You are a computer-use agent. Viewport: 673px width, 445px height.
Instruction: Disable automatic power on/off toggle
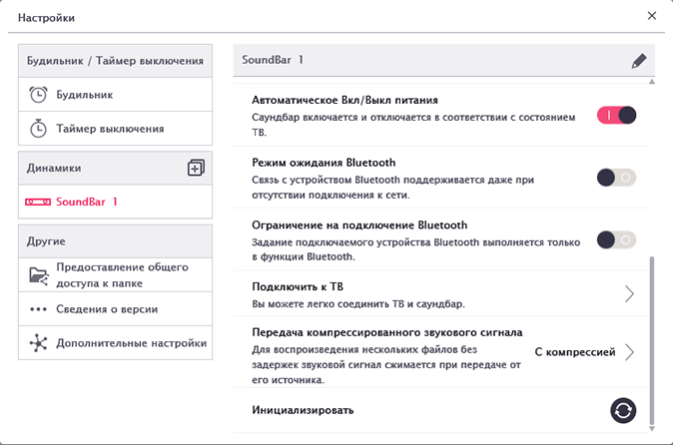pyautogui.click(x=616, y=115)
